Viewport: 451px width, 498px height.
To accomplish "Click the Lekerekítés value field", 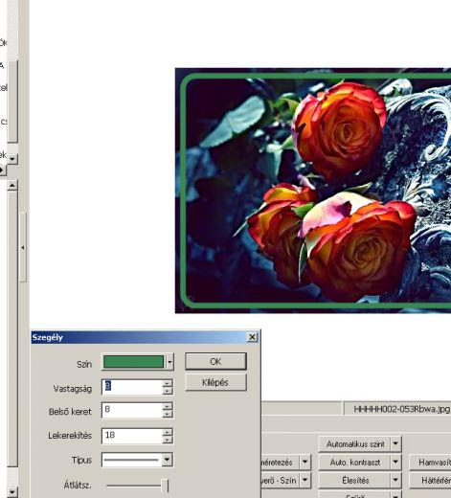I will click(x=132, y=436).
